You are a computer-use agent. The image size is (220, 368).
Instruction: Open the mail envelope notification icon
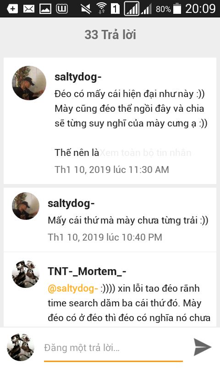pyautogui.click(x=29, y=9)
